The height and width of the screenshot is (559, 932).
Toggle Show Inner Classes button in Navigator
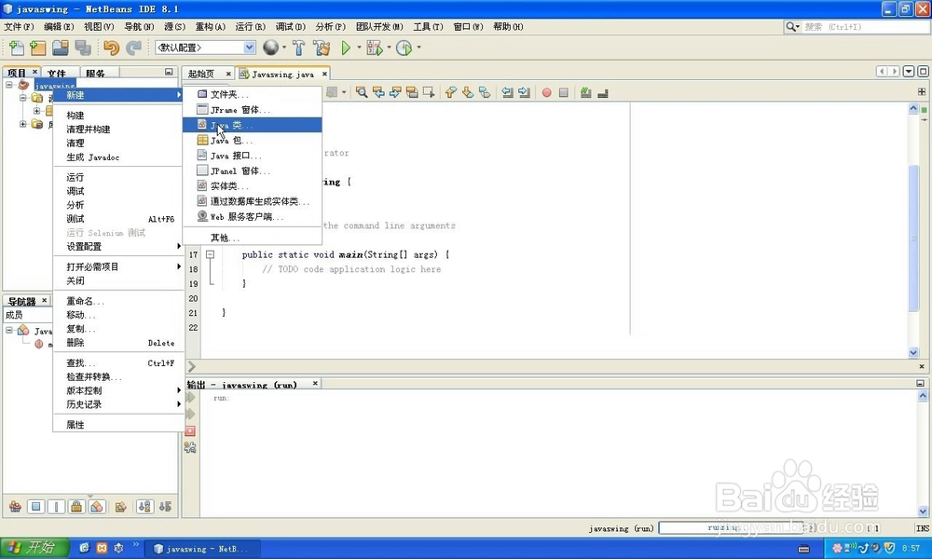[x=97, y=506]
